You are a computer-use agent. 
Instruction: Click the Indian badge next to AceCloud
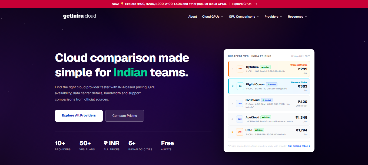click(x=266, y=117)
